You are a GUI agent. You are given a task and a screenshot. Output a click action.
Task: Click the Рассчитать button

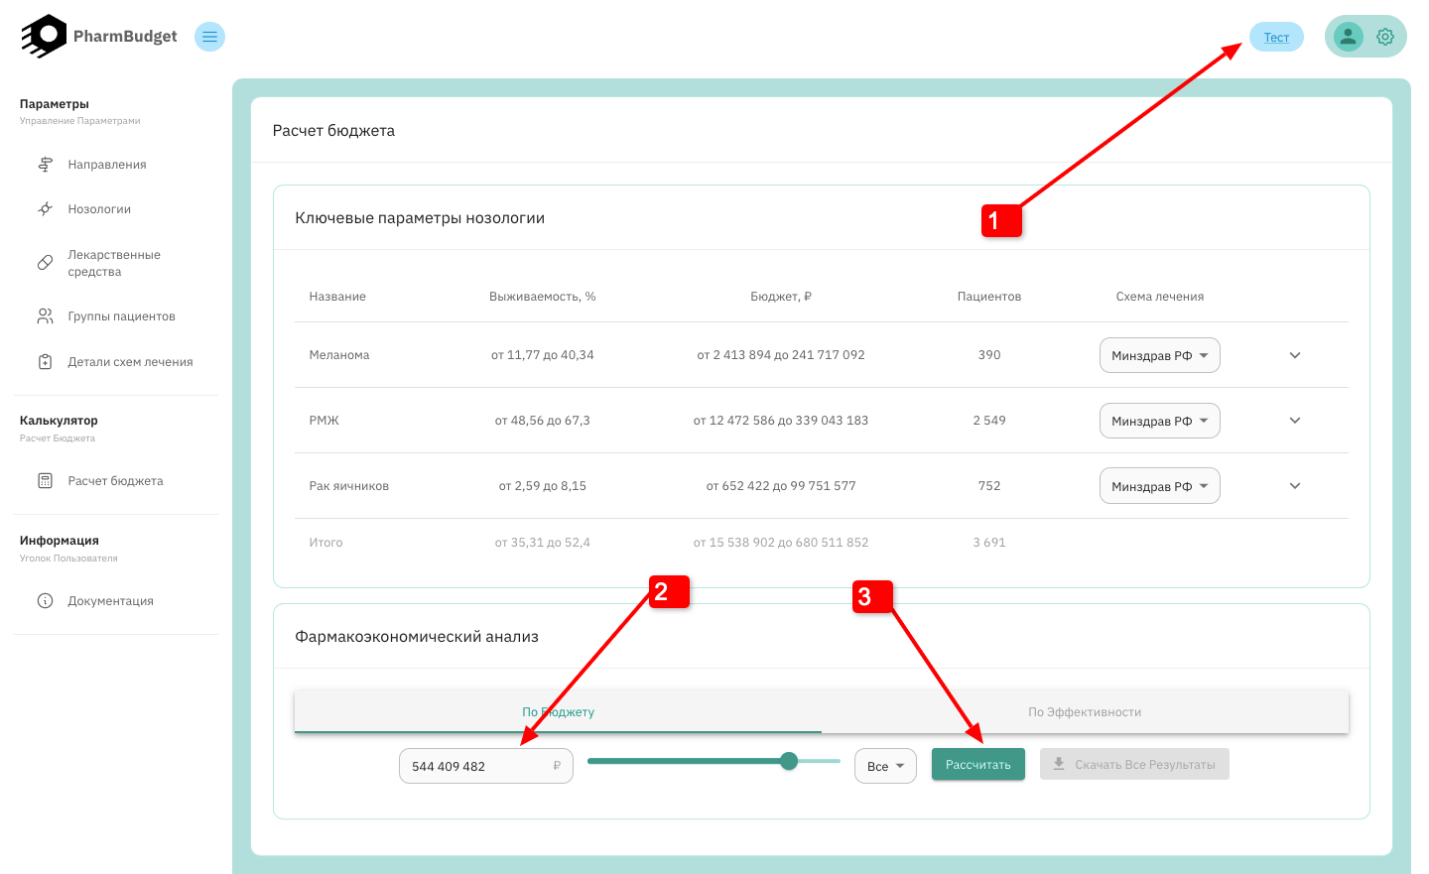pos(978,764)
